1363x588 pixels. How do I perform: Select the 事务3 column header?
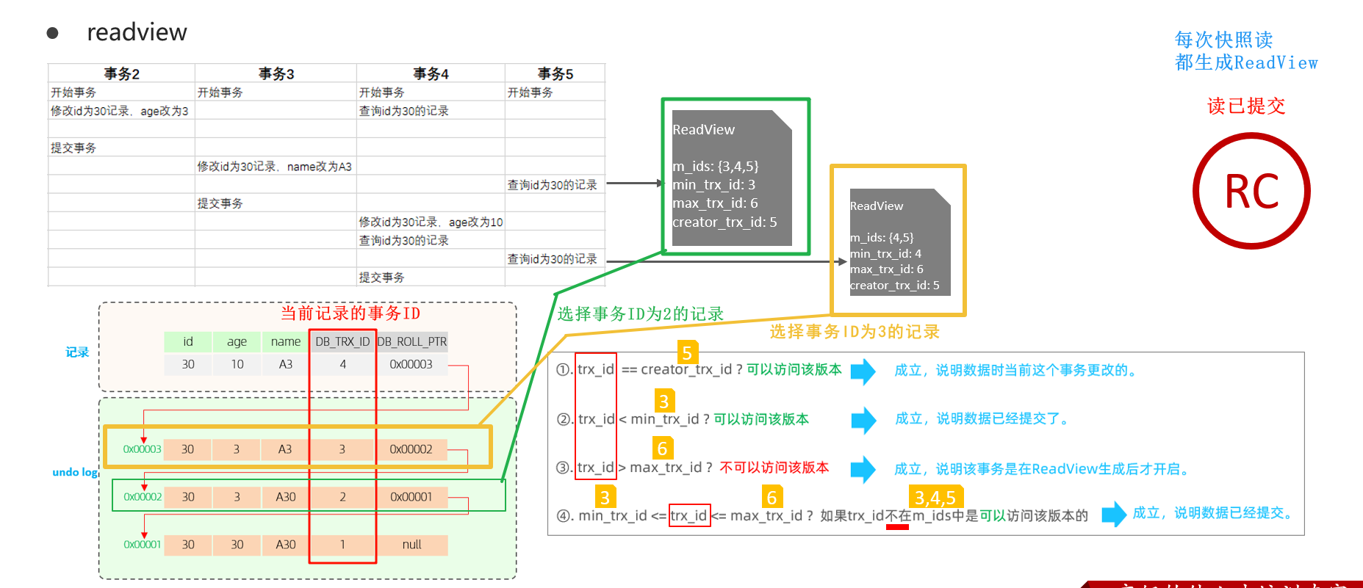tap(276, 73)
